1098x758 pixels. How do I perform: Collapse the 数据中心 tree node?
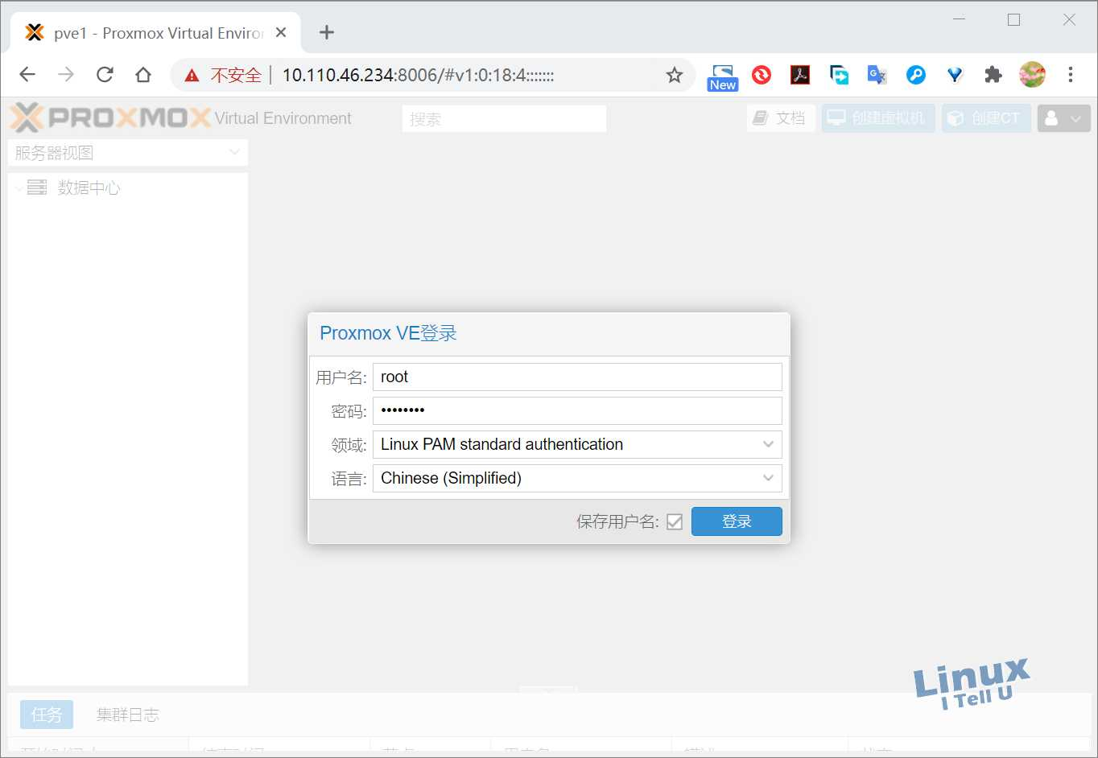coord(19,188)
